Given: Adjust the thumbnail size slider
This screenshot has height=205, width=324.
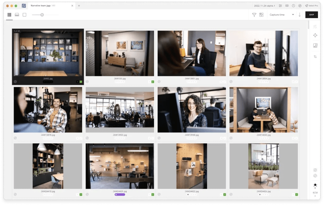Looking at the screenshot, I should point(41,15).
